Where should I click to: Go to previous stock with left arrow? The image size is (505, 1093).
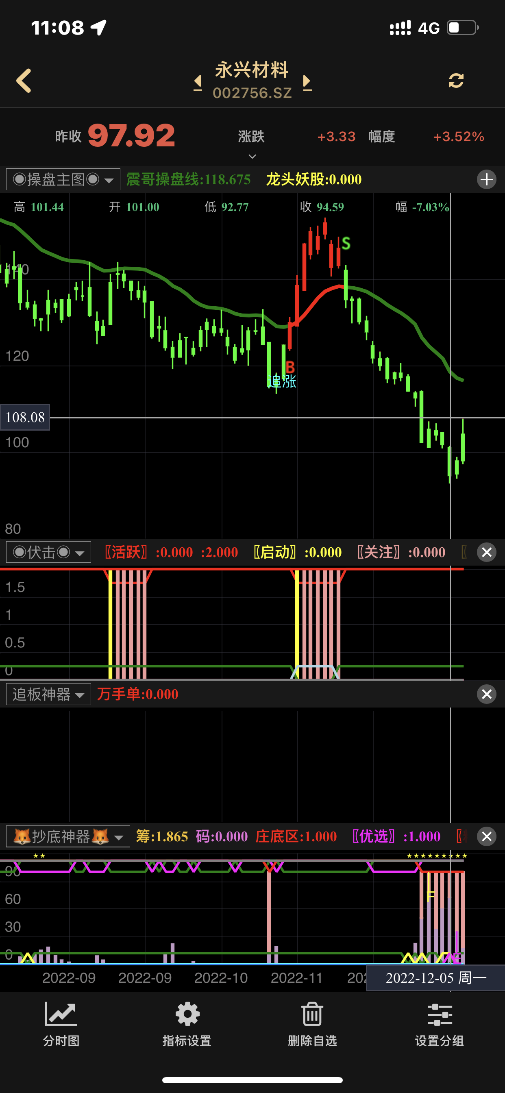(198, 81)
